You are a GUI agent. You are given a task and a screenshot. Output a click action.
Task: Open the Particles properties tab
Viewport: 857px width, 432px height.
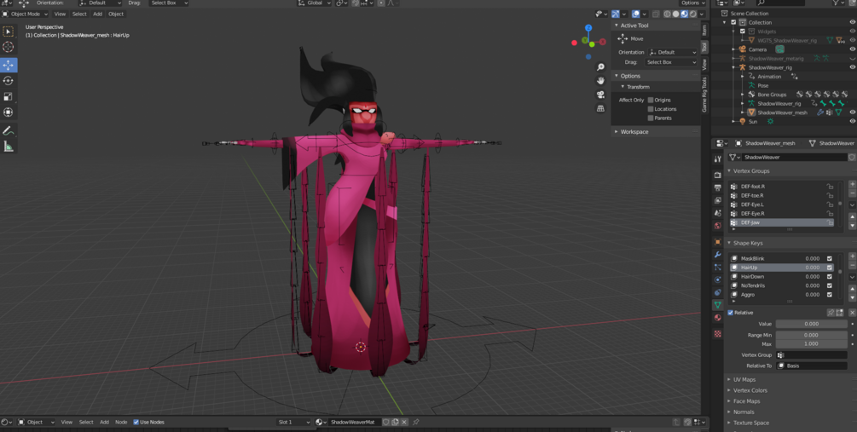718,267
